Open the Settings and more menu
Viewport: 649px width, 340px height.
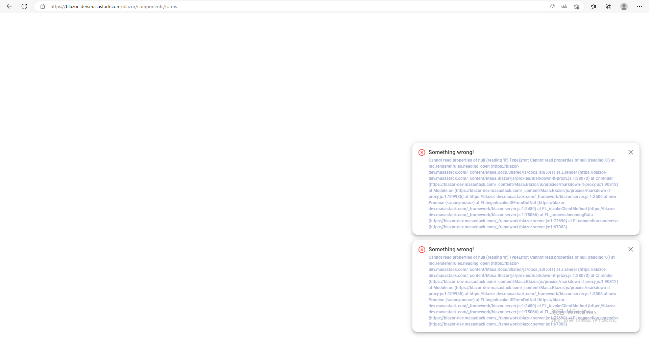tap(640, 6)
